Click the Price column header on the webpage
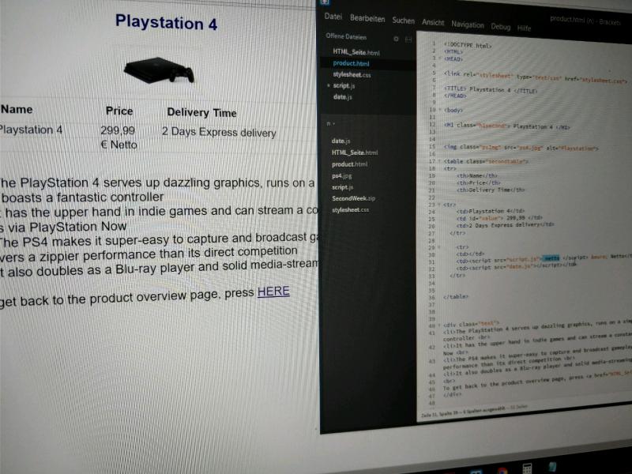The image size is (632, 474). (119, 111)
